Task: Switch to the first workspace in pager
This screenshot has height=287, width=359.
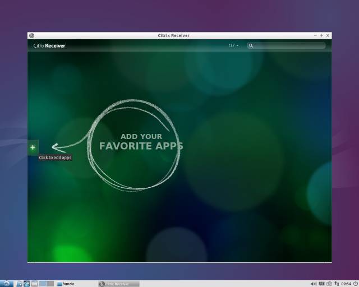Action: pos(43,284)
